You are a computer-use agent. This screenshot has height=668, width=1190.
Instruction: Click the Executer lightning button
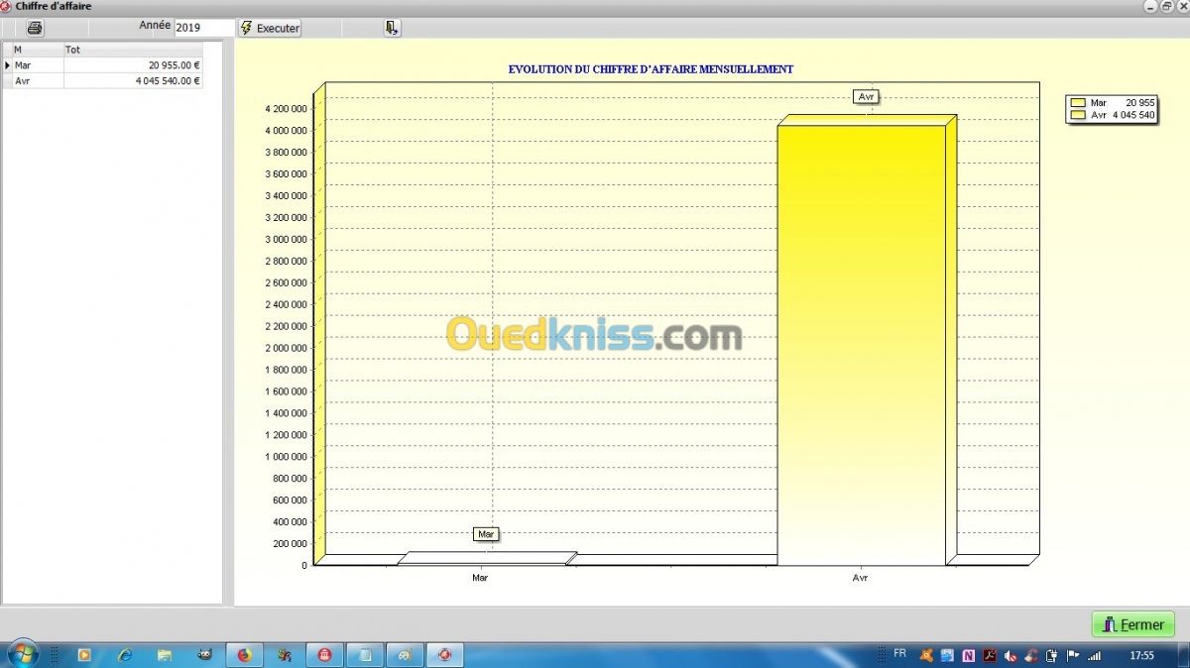pos(270,28)
